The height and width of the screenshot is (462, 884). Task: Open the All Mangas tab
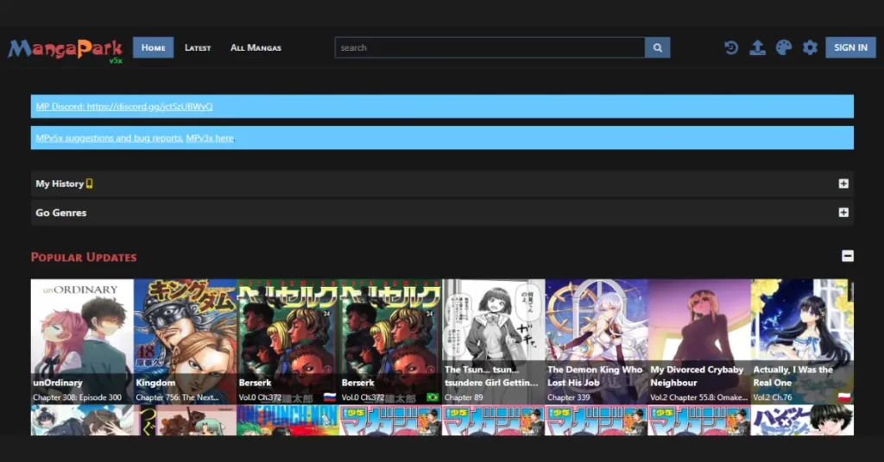[256, 47]
